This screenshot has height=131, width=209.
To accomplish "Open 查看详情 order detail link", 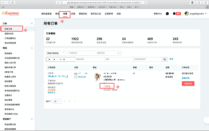I will click(186, 78).
